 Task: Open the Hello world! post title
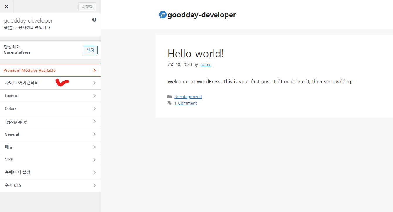pyautogui.click(x=196, y=53)
